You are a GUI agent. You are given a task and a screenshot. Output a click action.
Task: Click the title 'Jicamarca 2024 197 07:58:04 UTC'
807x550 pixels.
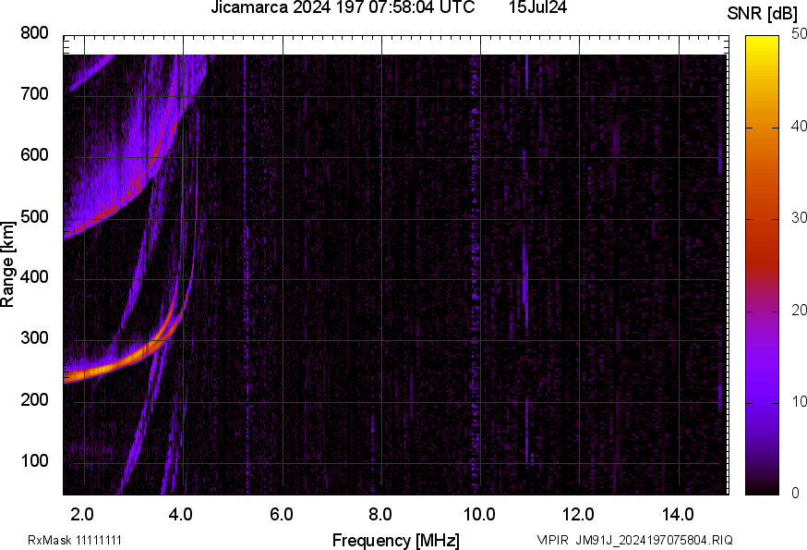click(x=343, y=7)
